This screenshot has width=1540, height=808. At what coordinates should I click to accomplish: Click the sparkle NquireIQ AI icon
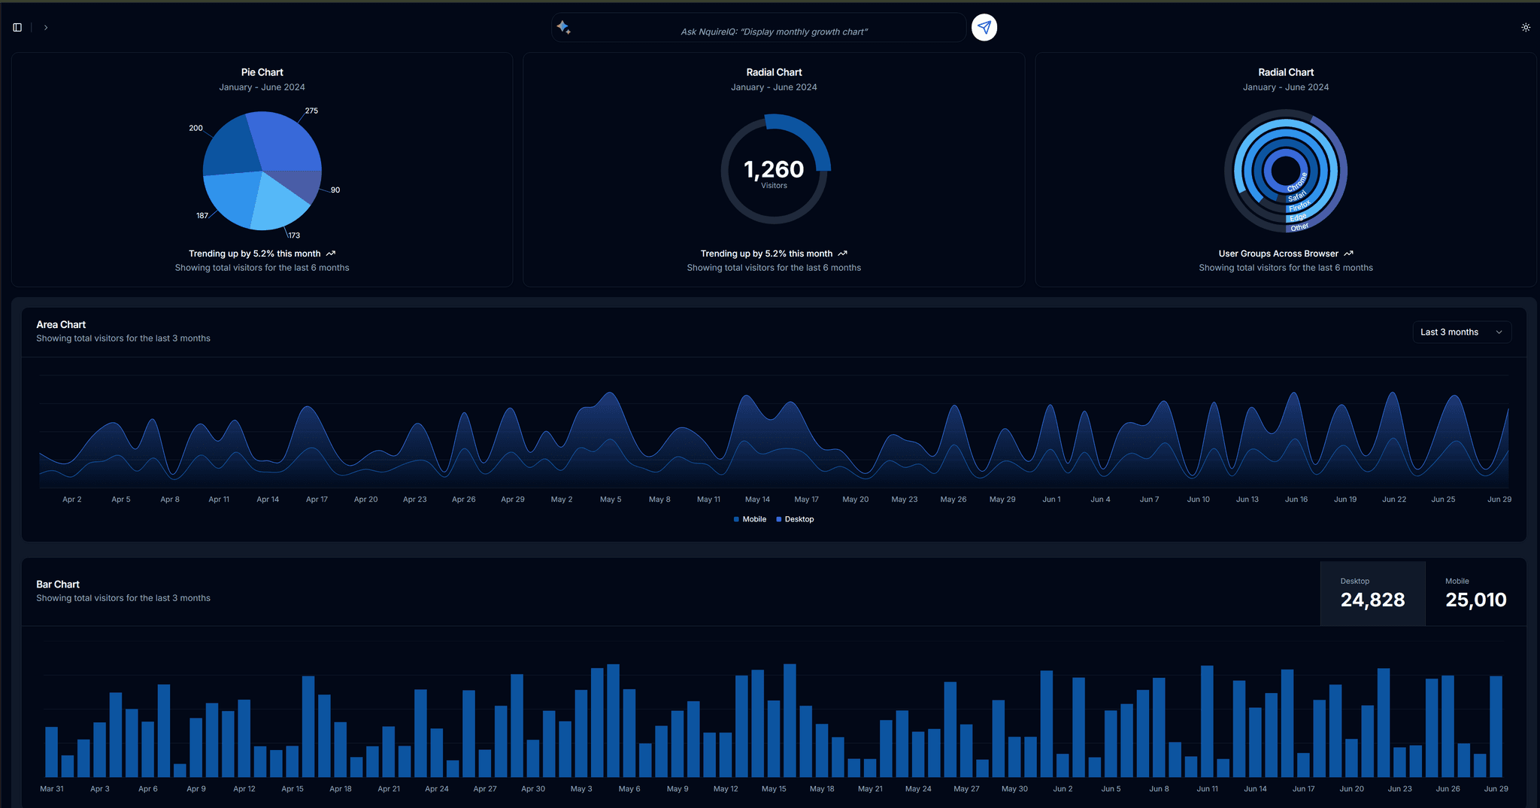point(565,27)
